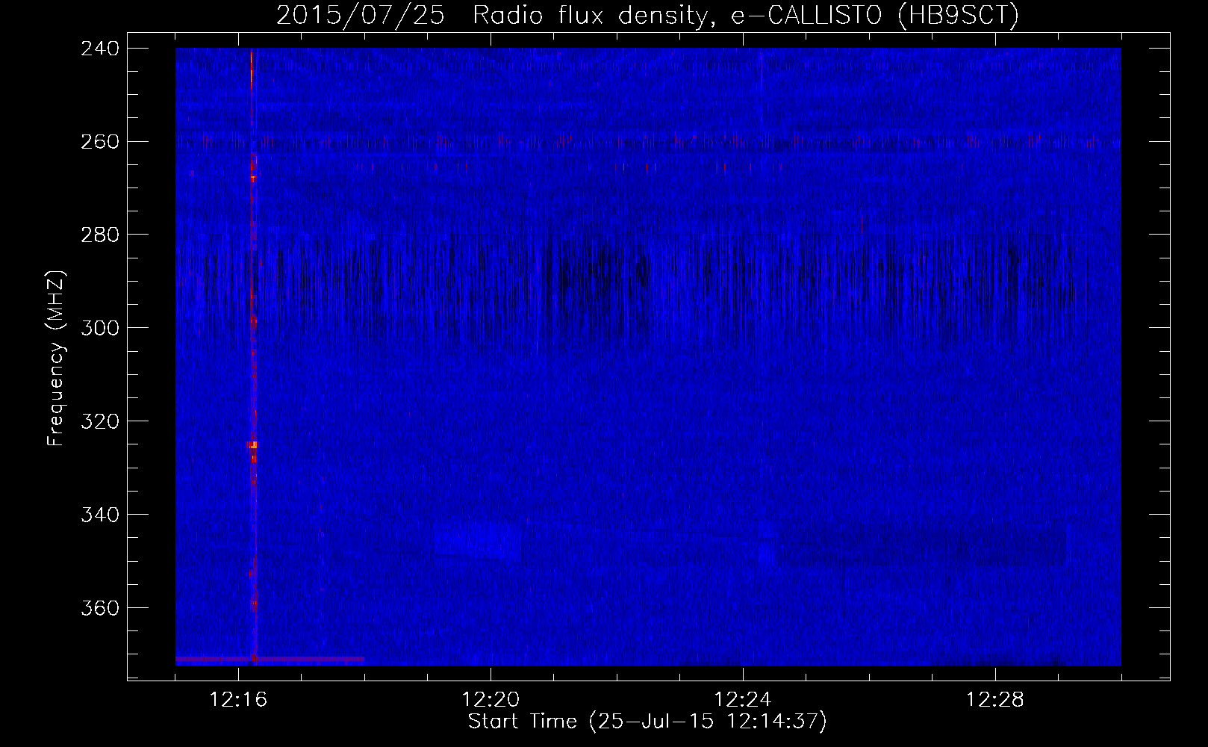Image resolution: width=1208 pixels, height=747 pixels.
Task: Click the 300 frequency tick label
Action: pyautogui.click(x=100, y=328)
